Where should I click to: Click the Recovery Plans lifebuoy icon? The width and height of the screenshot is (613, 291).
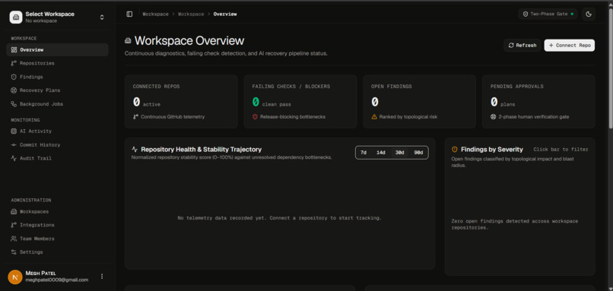[14, 90]
